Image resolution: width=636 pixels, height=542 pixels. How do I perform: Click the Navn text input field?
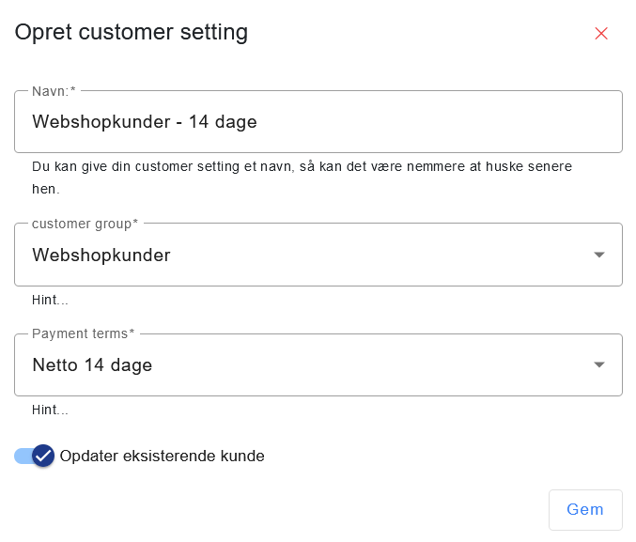(318, 122)
